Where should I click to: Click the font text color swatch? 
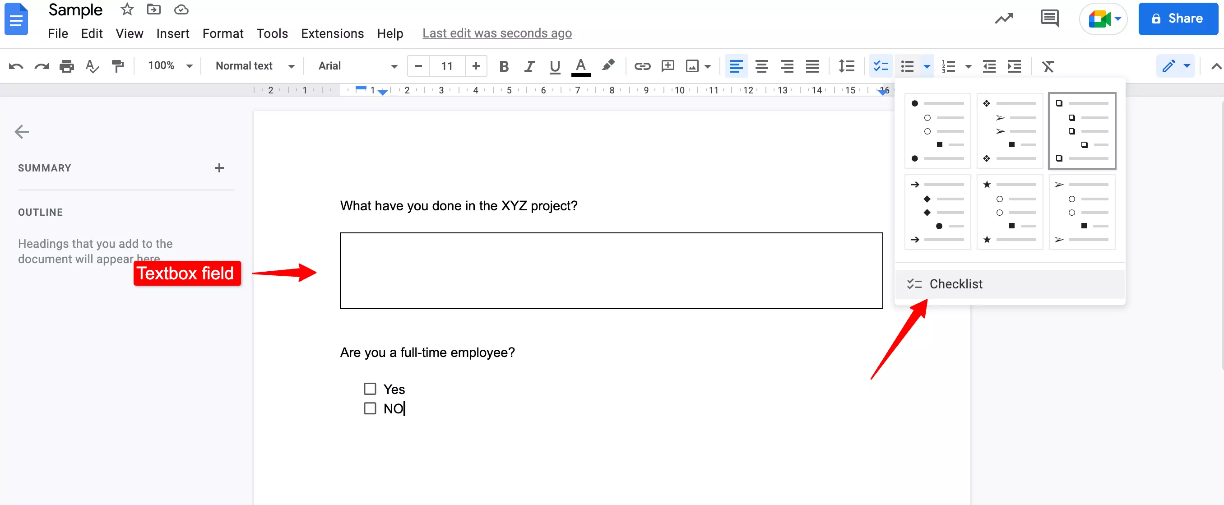coord(582,65)
